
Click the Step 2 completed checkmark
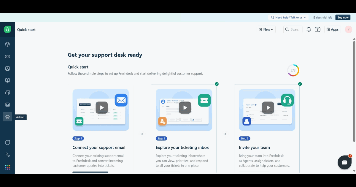click(217, 84)
